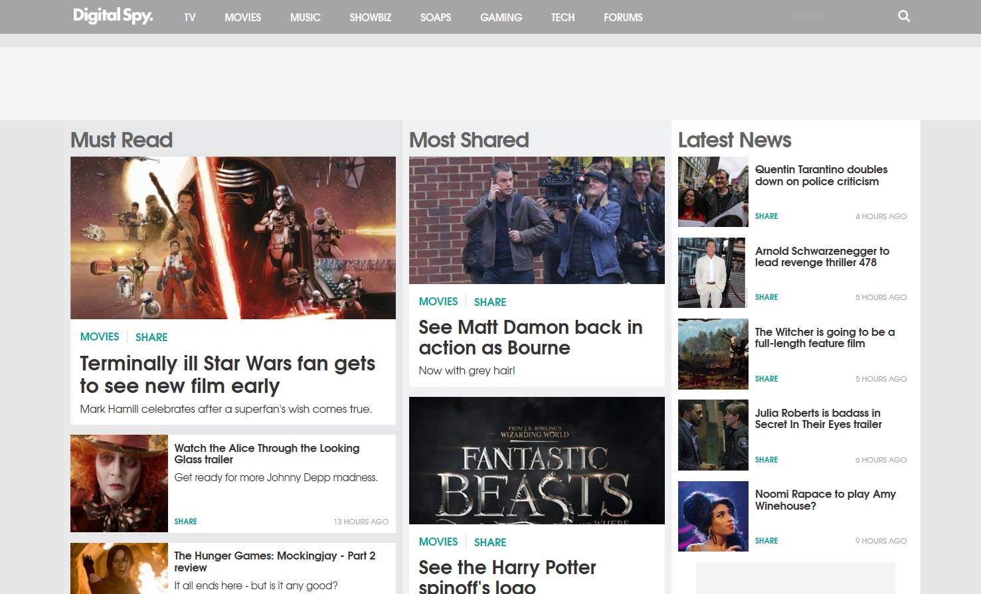
Task: Open The Witcher feature film article
Action: pyautogui.click(x=825, y=338)
